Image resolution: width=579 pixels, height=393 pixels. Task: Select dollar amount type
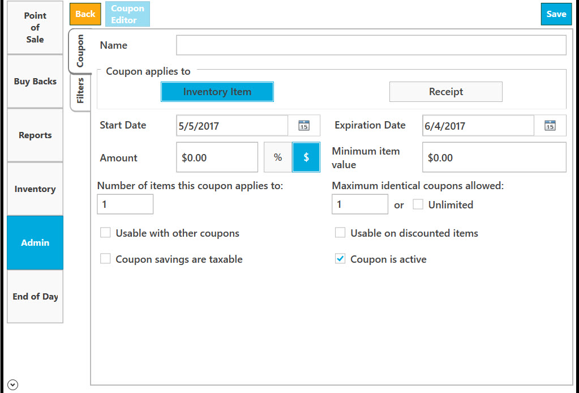[x=306, y=157]
